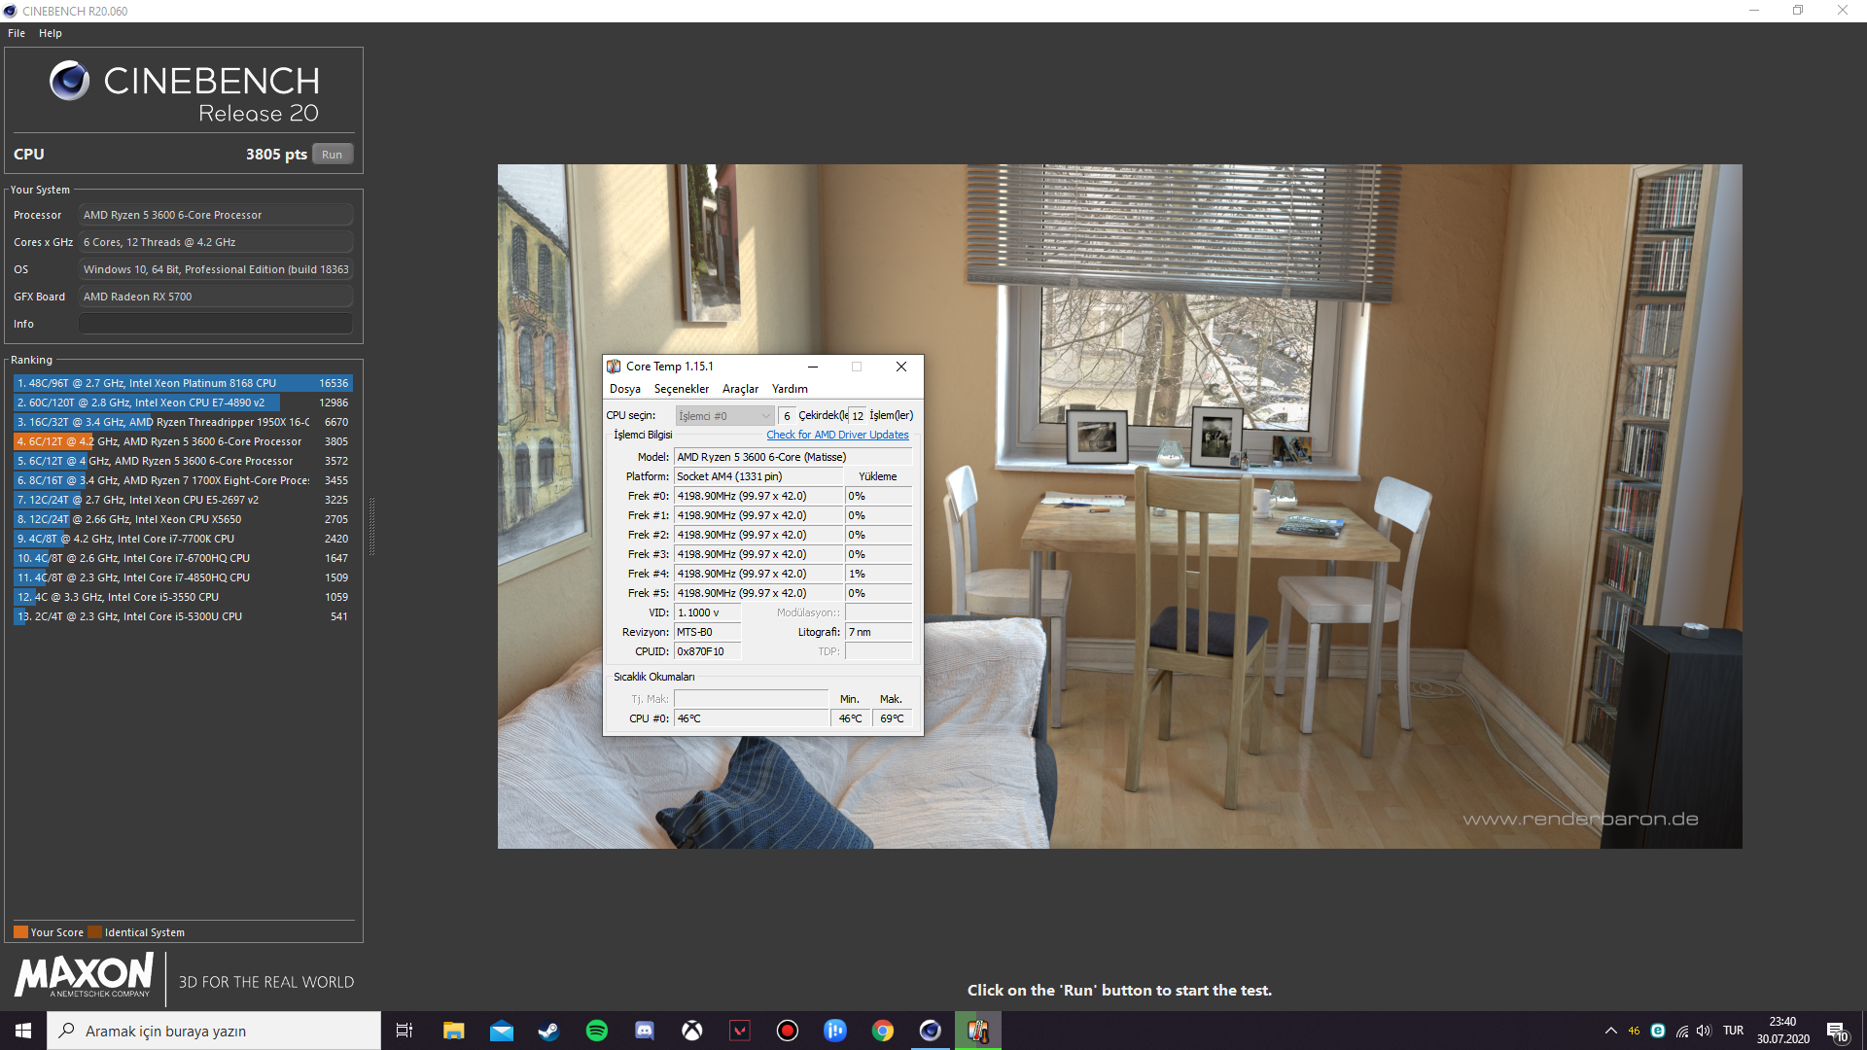Screen dimensions: 1867x1050
Task: Open the Mail app from taskbar
Action: 502,1031
